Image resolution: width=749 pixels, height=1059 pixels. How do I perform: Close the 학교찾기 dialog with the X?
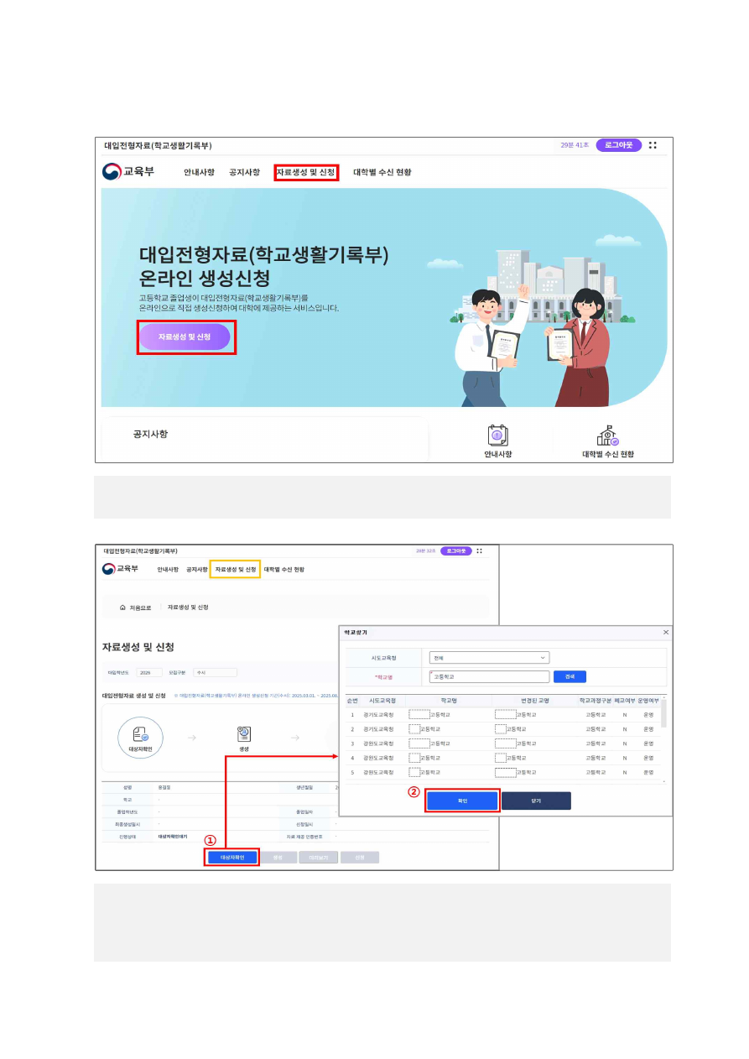pyautogui.click(x=666, y=632)
